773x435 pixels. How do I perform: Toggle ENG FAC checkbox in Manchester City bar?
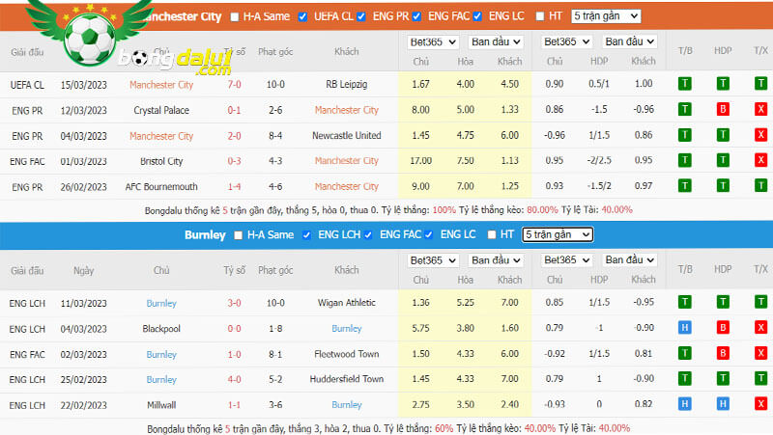point(416,16)
